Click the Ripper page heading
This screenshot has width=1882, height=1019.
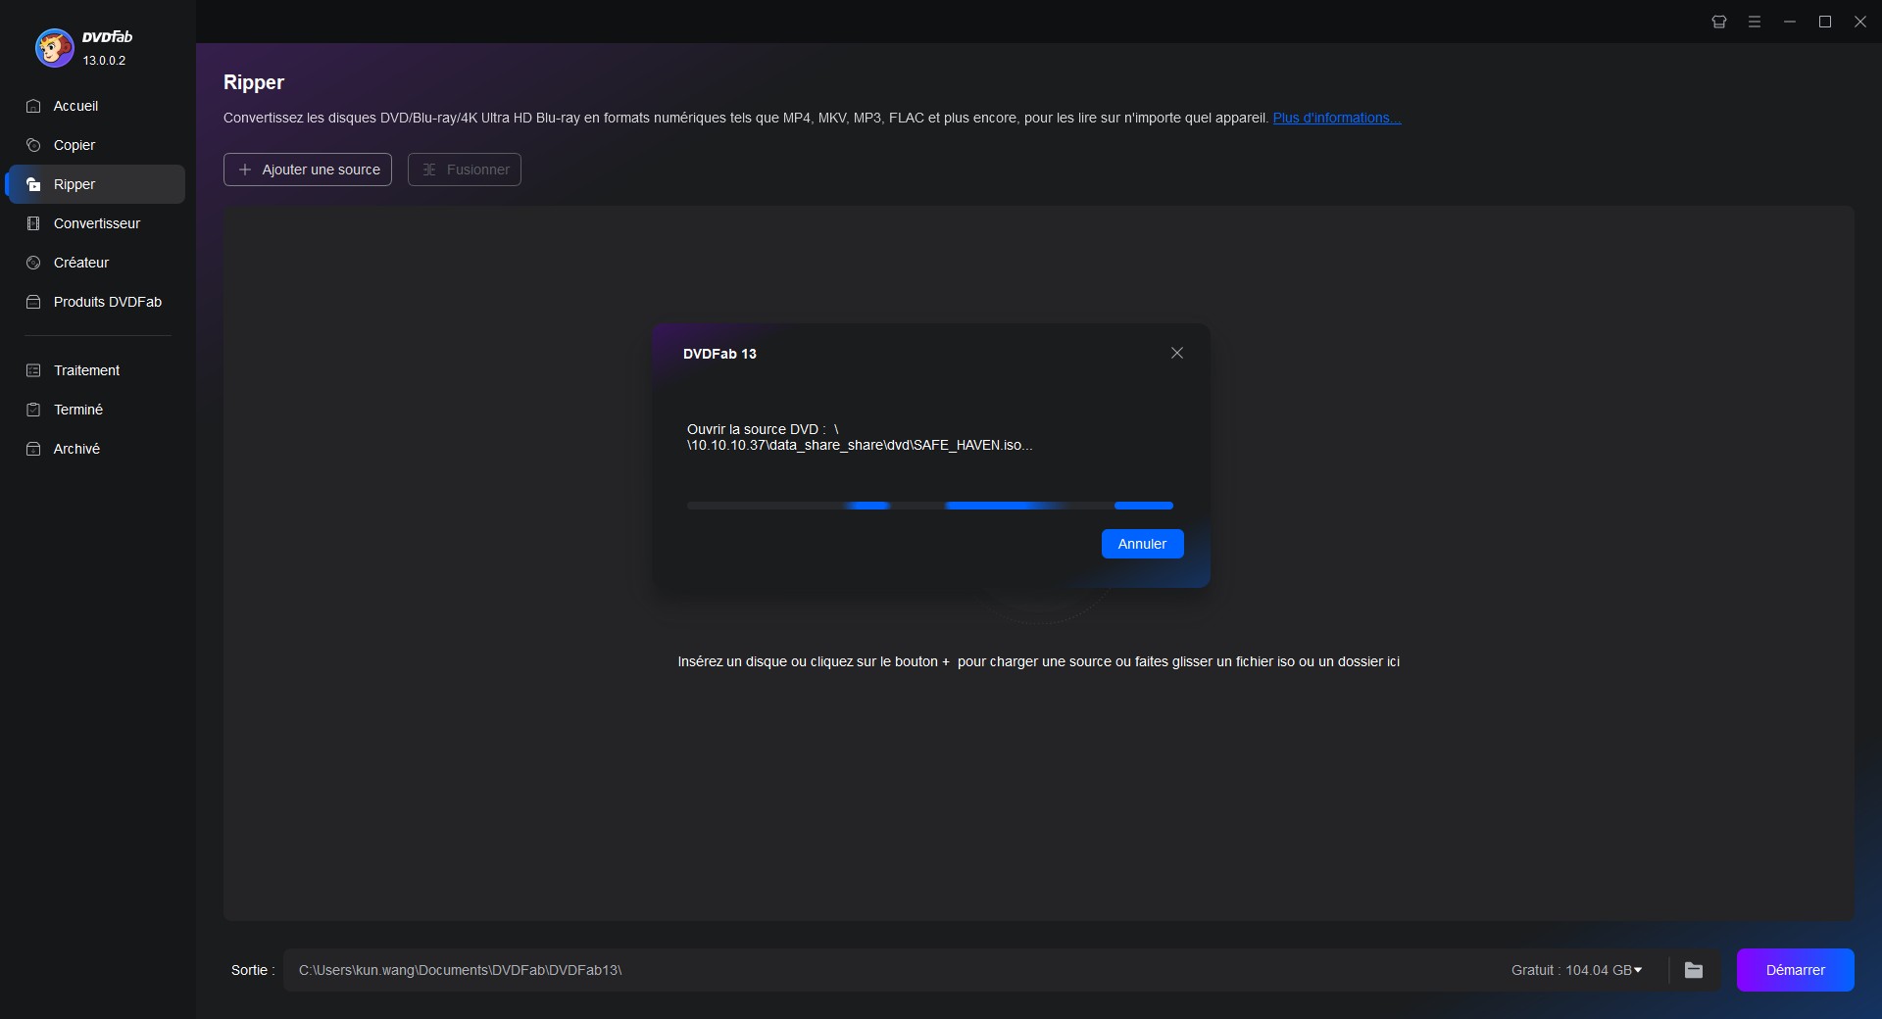254,82
